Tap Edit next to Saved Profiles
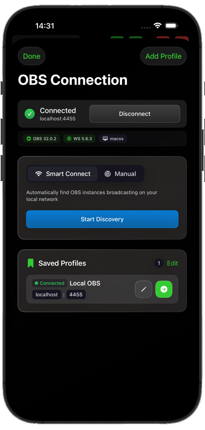Screen dimensions: 205x430 (x=173, y=263)
